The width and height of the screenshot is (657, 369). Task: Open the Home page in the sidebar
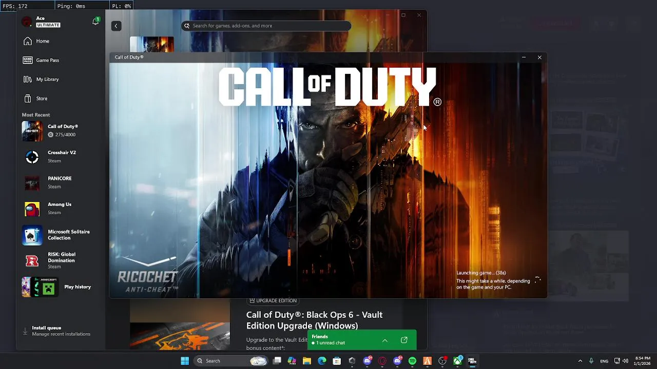pos(61,41)
